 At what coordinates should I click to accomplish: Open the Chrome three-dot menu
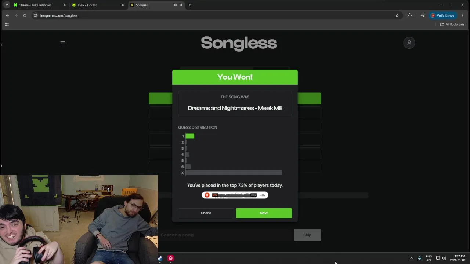coord(462,15)
